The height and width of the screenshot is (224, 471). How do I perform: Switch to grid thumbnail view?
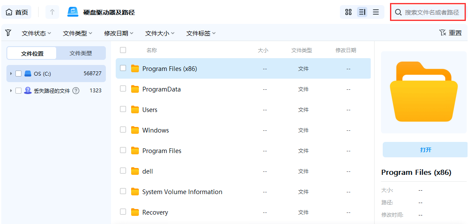click(348, 12)
